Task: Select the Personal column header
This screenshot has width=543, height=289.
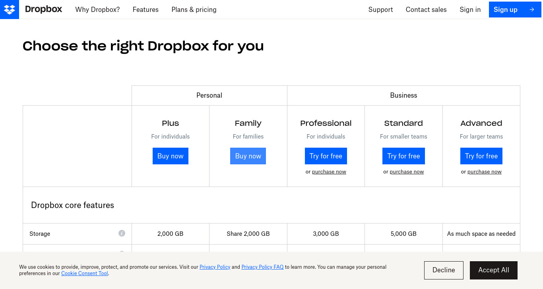Action: (x=209, y=95)
